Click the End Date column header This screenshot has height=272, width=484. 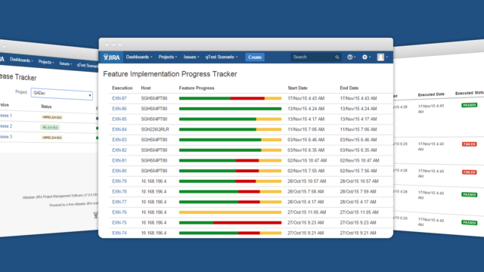pos(349,88)
